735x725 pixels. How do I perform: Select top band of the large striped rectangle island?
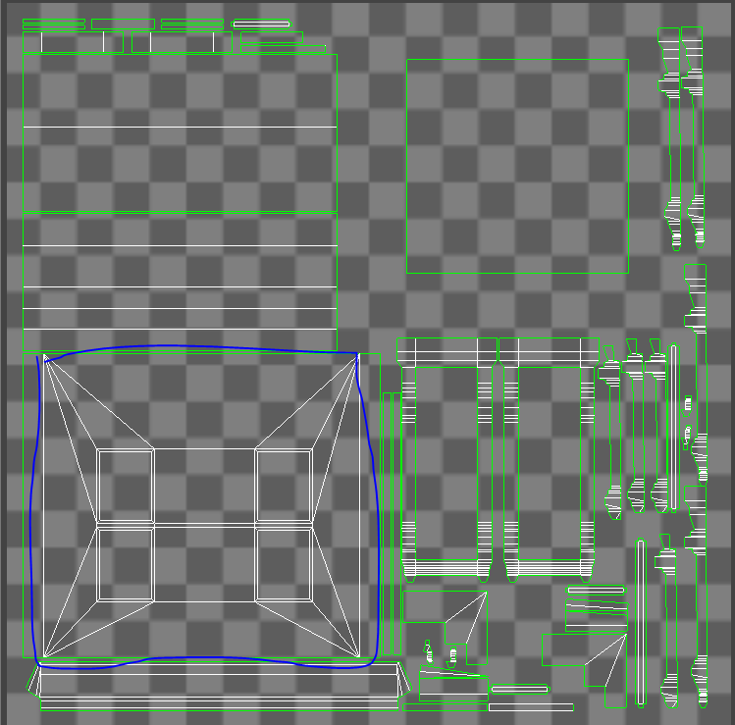coord(180,90)
